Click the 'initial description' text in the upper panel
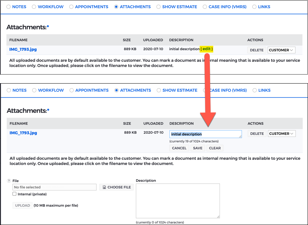This screenshot has height=225, width=308. click(x=184, y=49)
